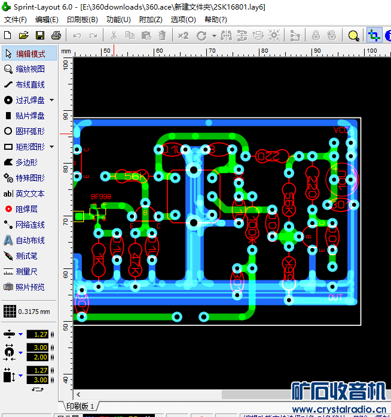Cut the selection with the scissors icon
391x417 pixels.
click(114, 35)
